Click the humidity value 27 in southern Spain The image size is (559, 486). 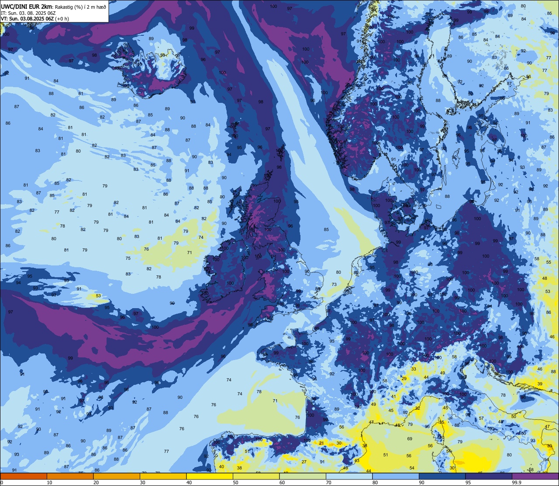pyautogui.click(x=304, y=462)
